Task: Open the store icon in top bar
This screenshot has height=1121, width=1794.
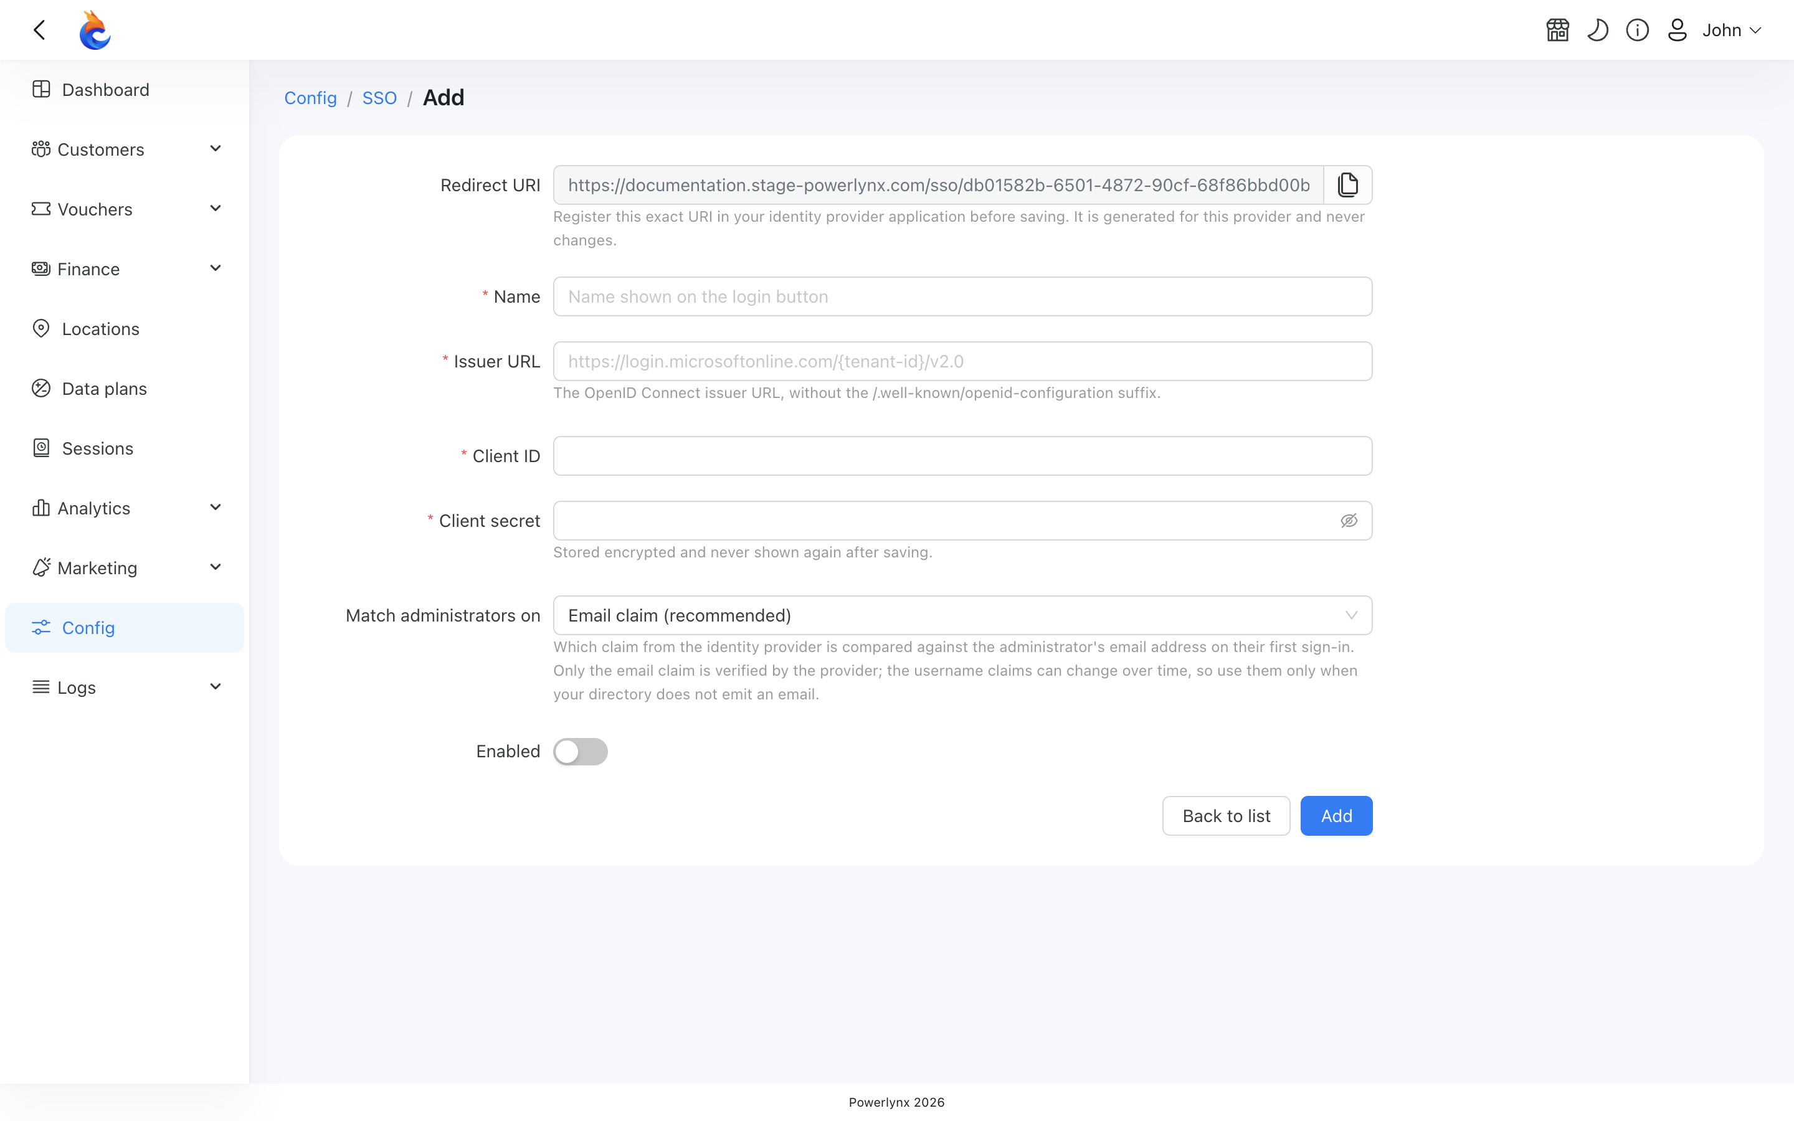Action: [x=1557, y=31]
